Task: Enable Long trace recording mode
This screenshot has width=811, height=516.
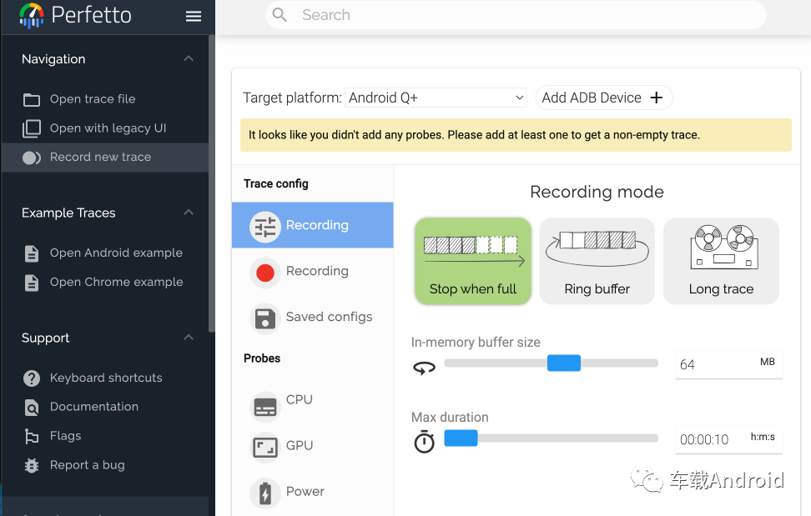Action: tap(721, 261)
